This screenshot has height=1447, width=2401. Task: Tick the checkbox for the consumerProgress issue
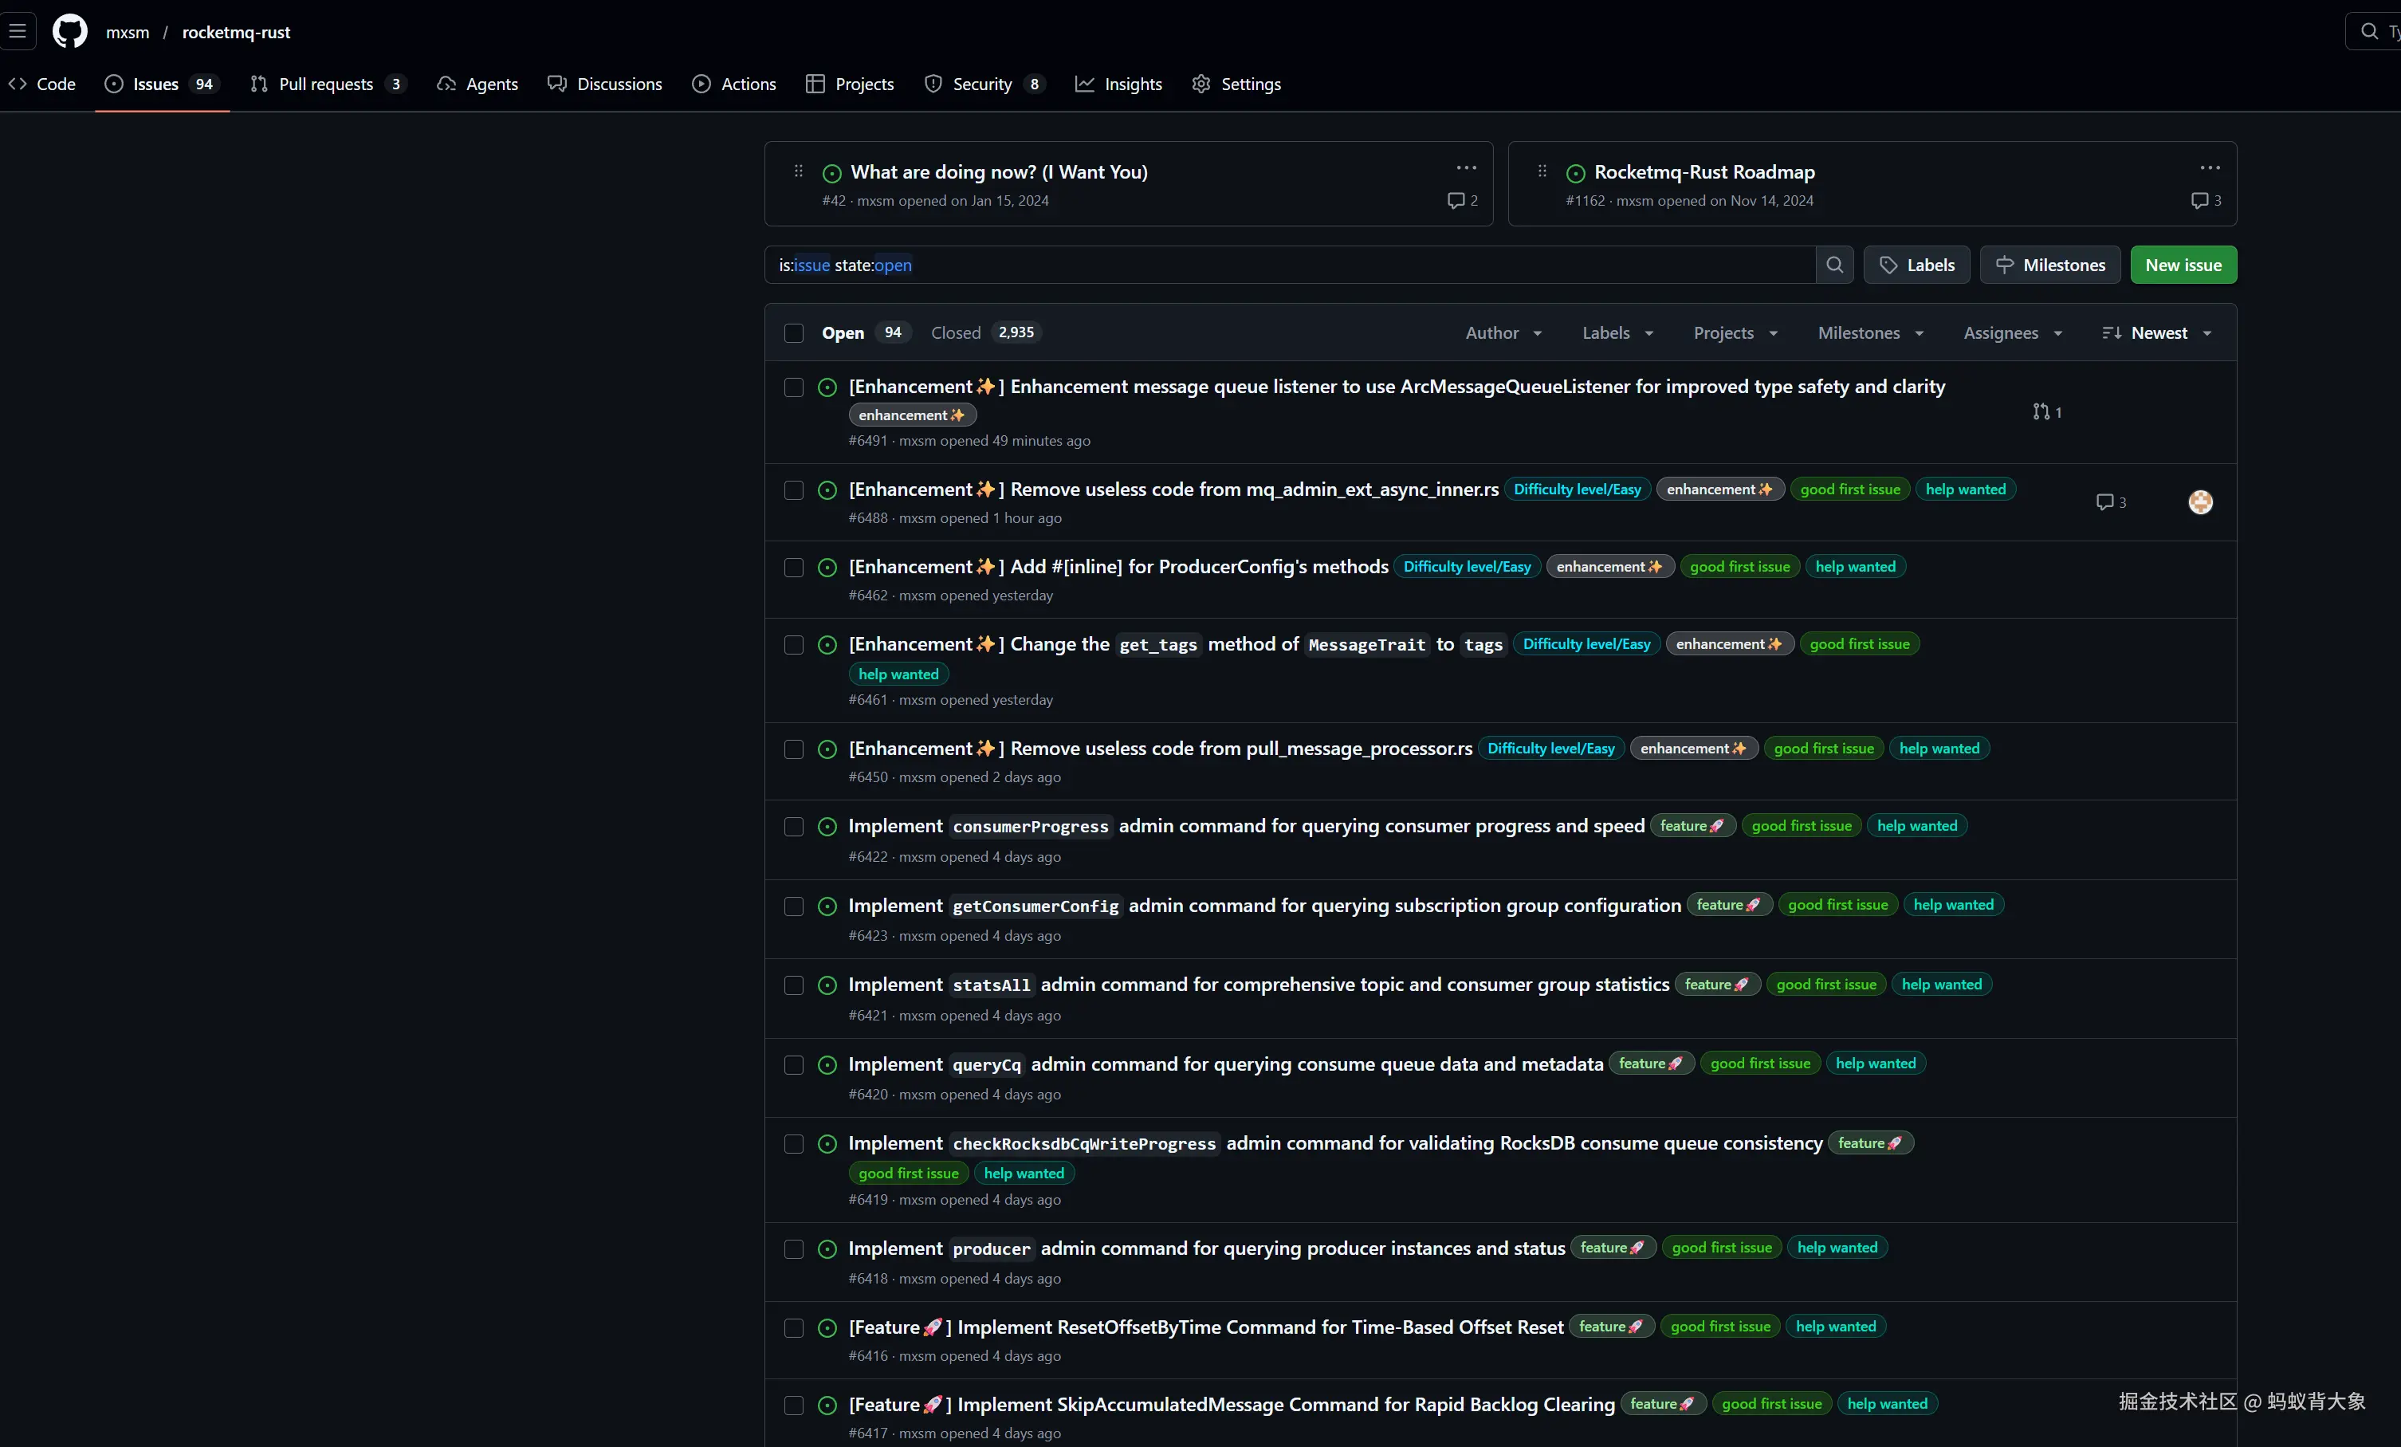click(793, 826)
